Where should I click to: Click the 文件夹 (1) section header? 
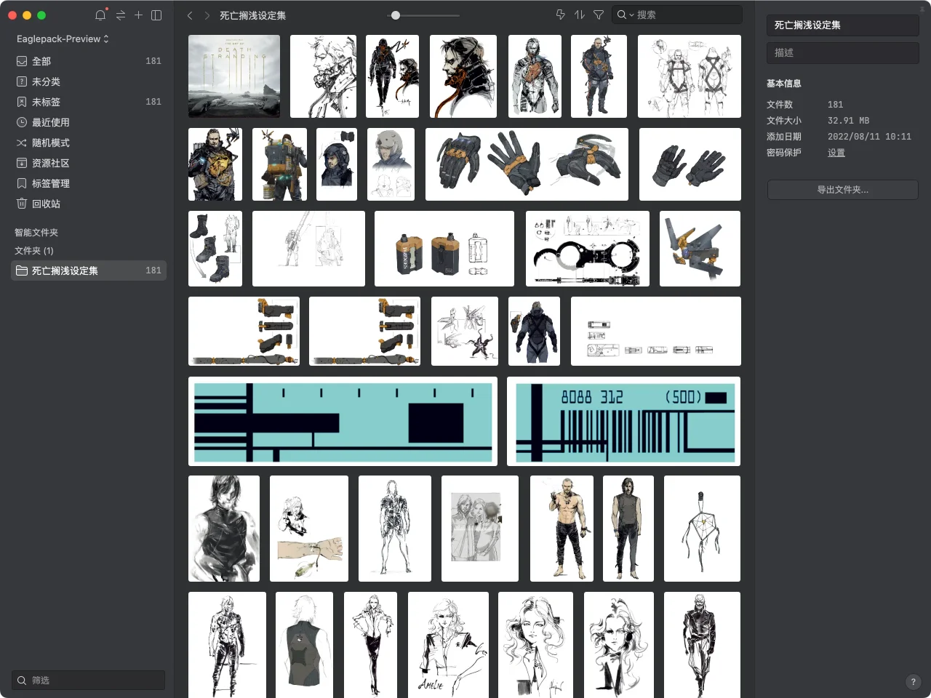tap(34, 251)
